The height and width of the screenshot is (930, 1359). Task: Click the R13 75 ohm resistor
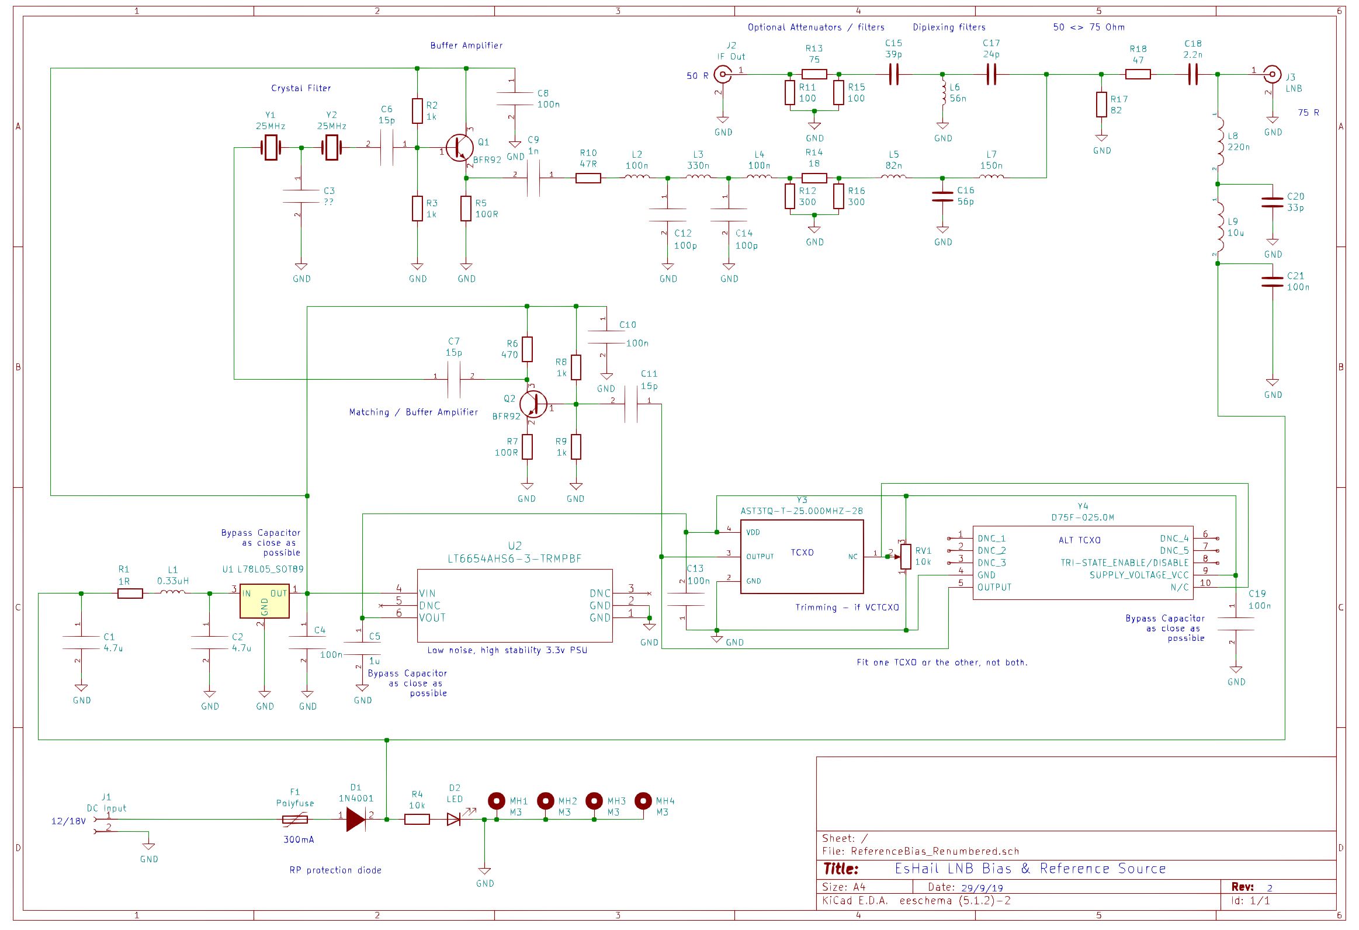[814, 74]
